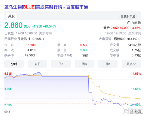145x116 pixels.
Task: Click the 加自选 watchlist text
Action: 136,23
